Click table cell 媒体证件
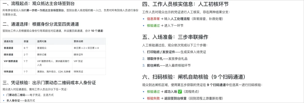Image resolution: width=304 pixels, height=103 pixels. 78,55
